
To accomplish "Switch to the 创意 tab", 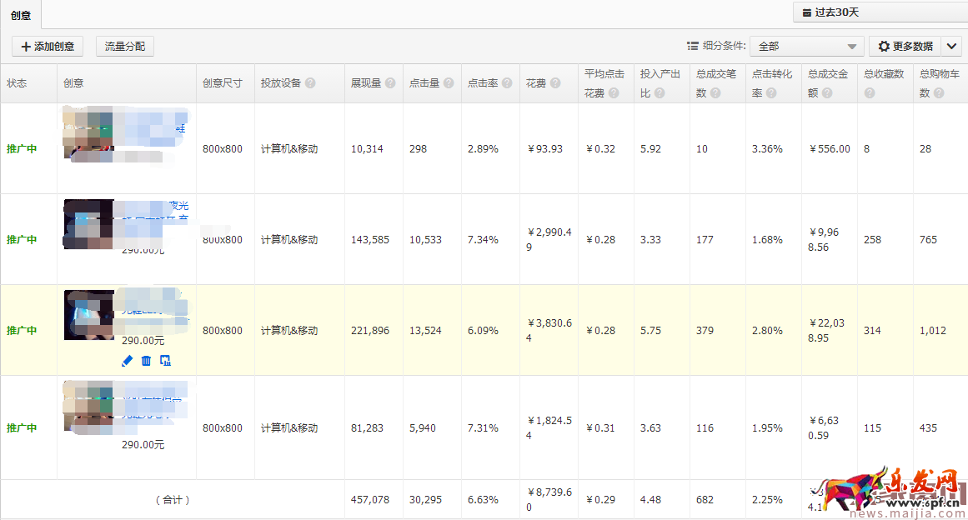I will pyautogui.click(x=21, y=14).
